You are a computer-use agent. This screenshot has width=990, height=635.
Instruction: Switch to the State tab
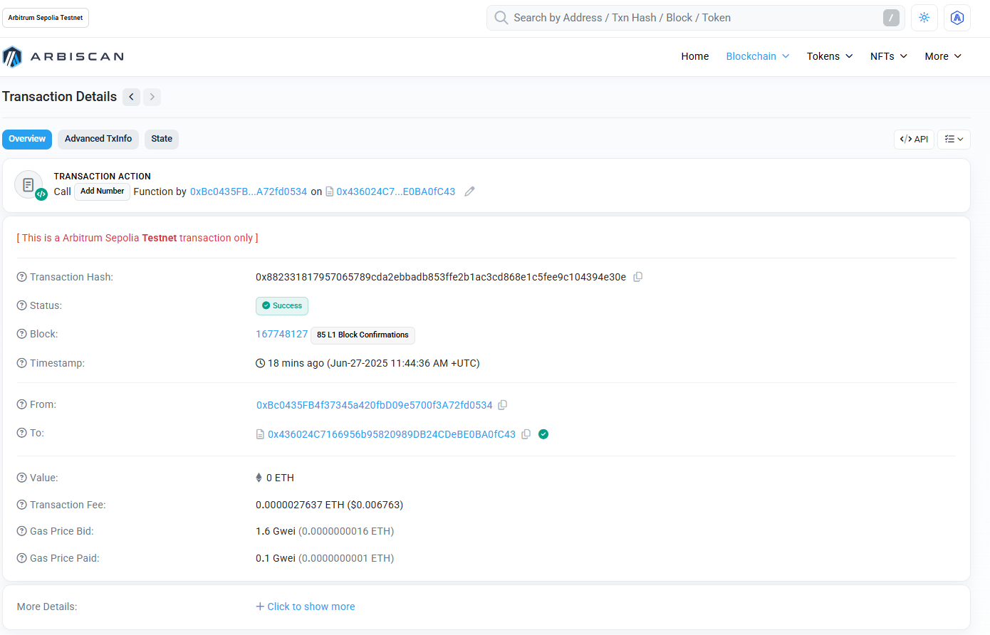[162, 140]
